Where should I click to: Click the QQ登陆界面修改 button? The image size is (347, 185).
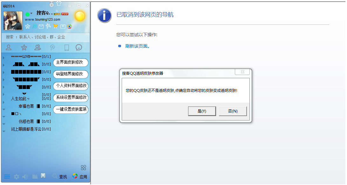[71, 74]
